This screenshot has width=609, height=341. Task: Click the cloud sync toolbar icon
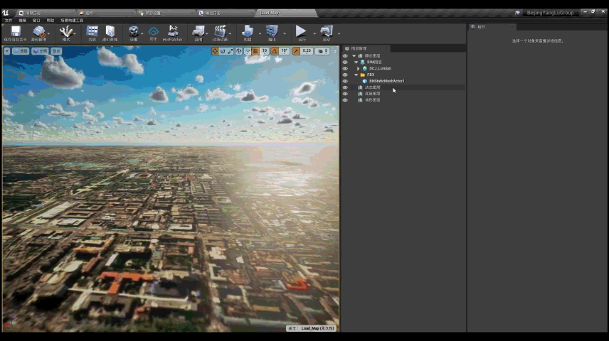[153, 32]
